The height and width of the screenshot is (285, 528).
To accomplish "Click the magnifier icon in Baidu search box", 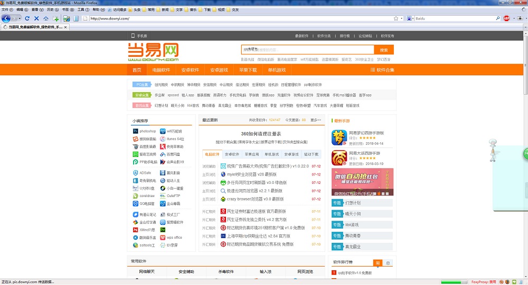I will [x=497, y=18].
